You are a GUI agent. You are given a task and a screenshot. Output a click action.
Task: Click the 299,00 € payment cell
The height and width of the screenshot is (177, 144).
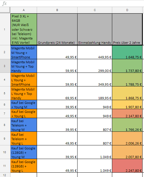tap(95, 66)
